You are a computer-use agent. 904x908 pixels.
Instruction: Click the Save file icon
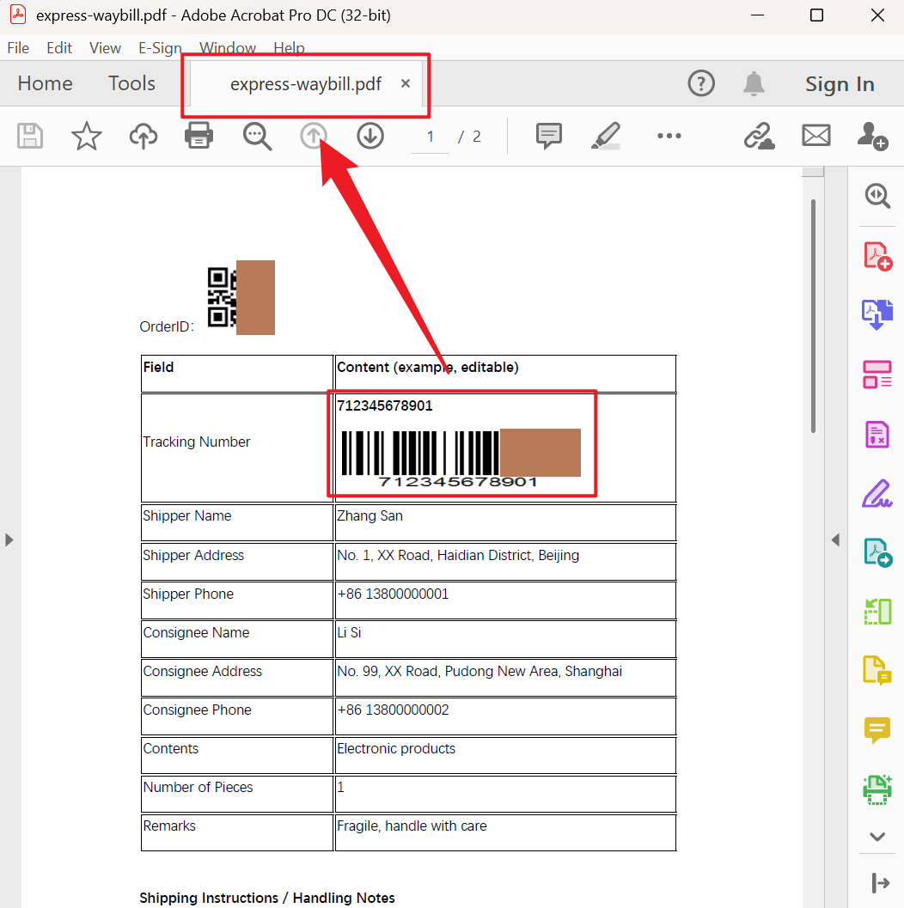[x=30, y=136]
